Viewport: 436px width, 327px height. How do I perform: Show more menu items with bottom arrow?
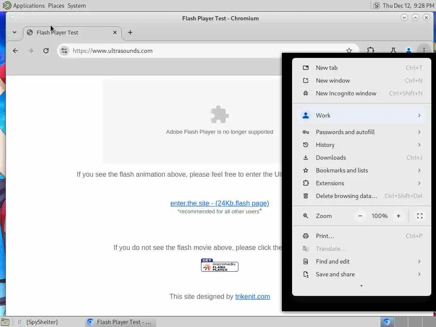[x=361, y=286]
